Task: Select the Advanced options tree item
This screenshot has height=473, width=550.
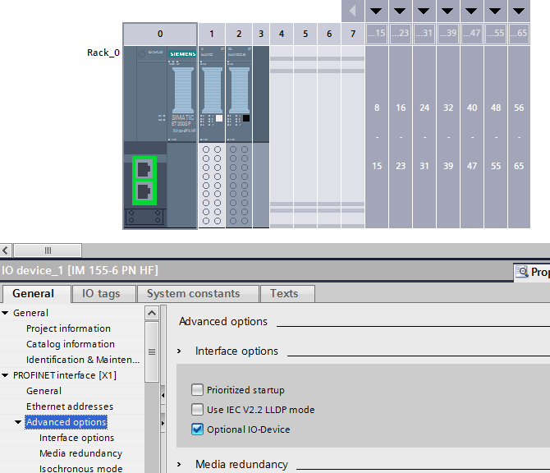Action: (x=66, y=422)
